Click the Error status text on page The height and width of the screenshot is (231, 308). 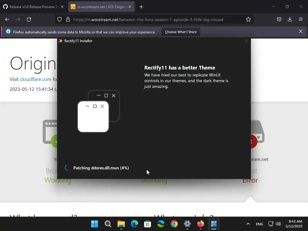250,180
